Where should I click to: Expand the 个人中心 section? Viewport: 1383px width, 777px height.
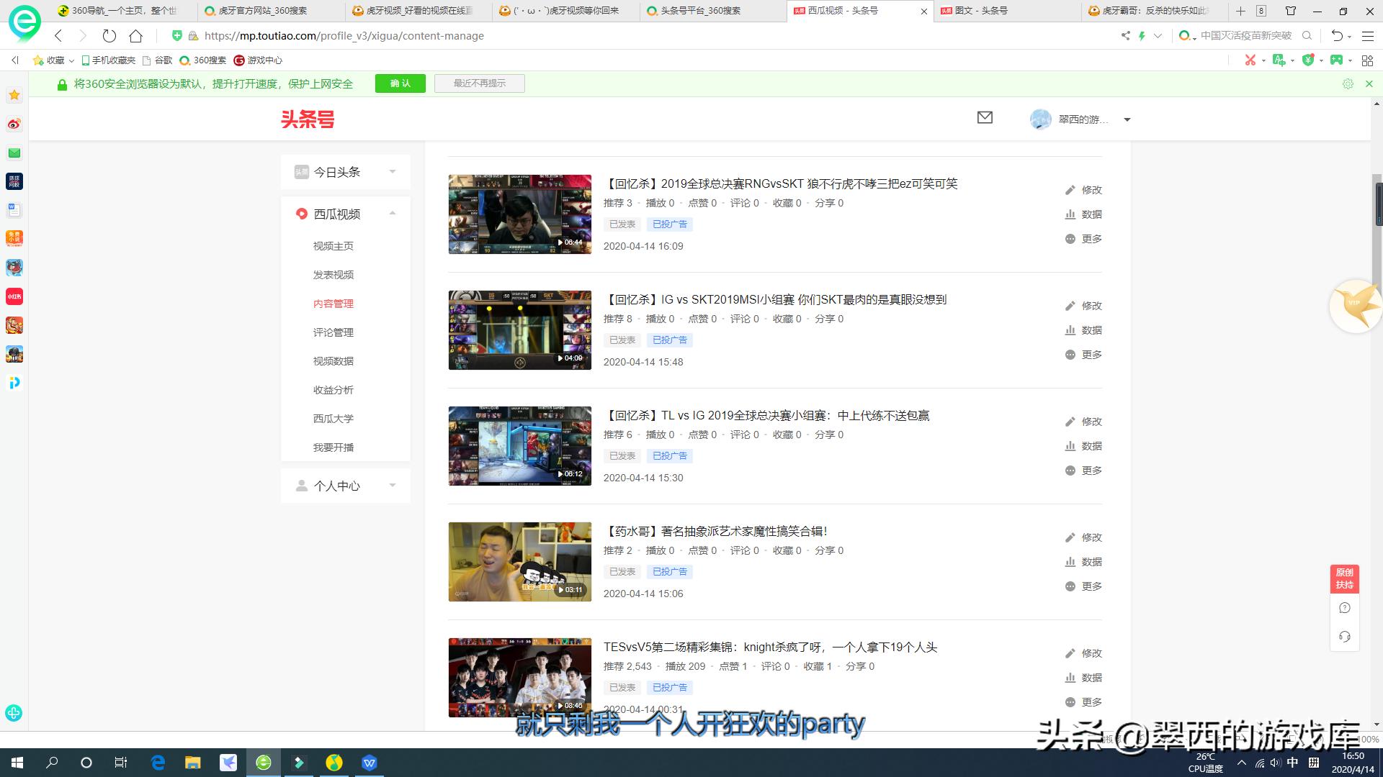(393, 486)
